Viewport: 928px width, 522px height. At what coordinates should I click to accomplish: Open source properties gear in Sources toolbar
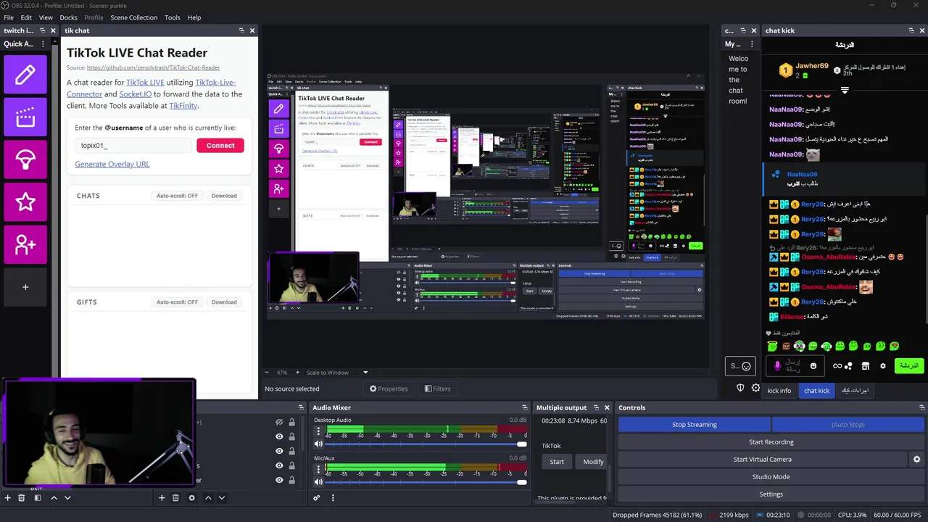[191, 498]
